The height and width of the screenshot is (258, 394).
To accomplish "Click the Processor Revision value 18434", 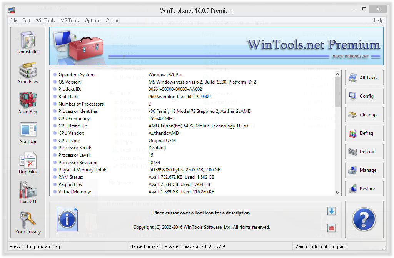I will pos(154,162).
